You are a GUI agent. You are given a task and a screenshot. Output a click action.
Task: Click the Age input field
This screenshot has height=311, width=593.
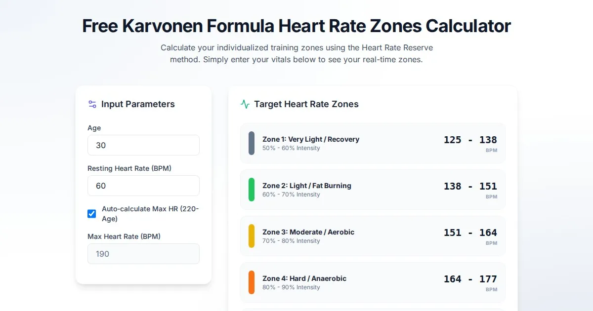[143, 145]
